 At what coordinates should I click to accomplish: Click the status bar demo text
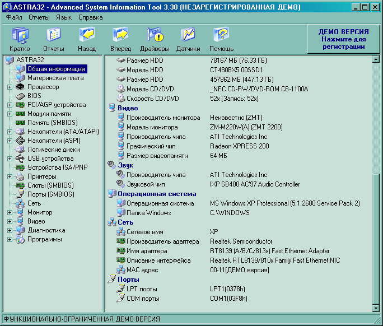(82, 319)
